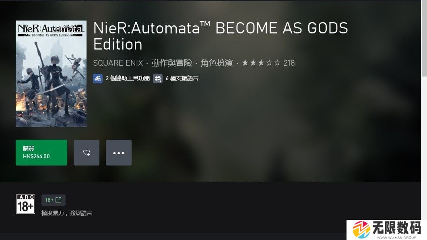Image resolution: width=427 pixels, height=240 pixels.
Task: View the 218 user ratings count
Action: pyautogui.click(x=289, y=63)
